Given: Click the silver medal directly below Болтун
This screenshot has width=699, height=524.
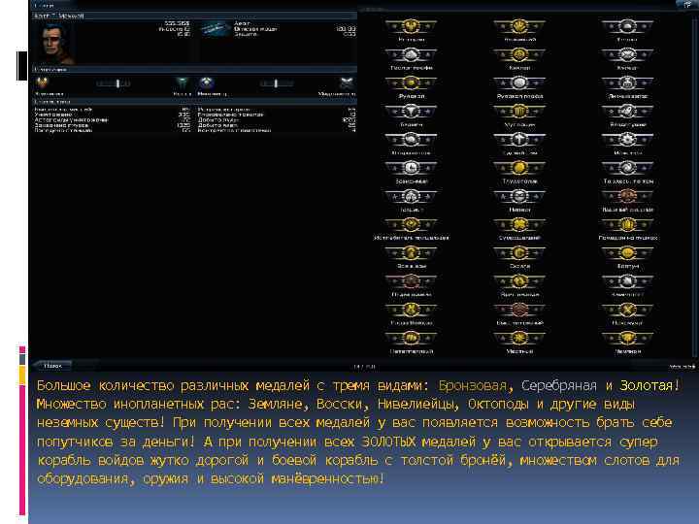Looking at the screenshot, I should tap(627, 282).
